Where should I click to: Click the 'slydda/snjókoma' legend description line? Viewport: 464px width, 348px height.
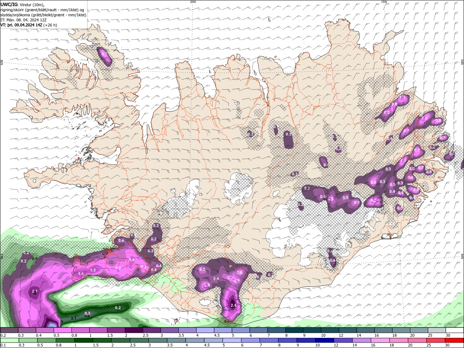tap(43, 15)
